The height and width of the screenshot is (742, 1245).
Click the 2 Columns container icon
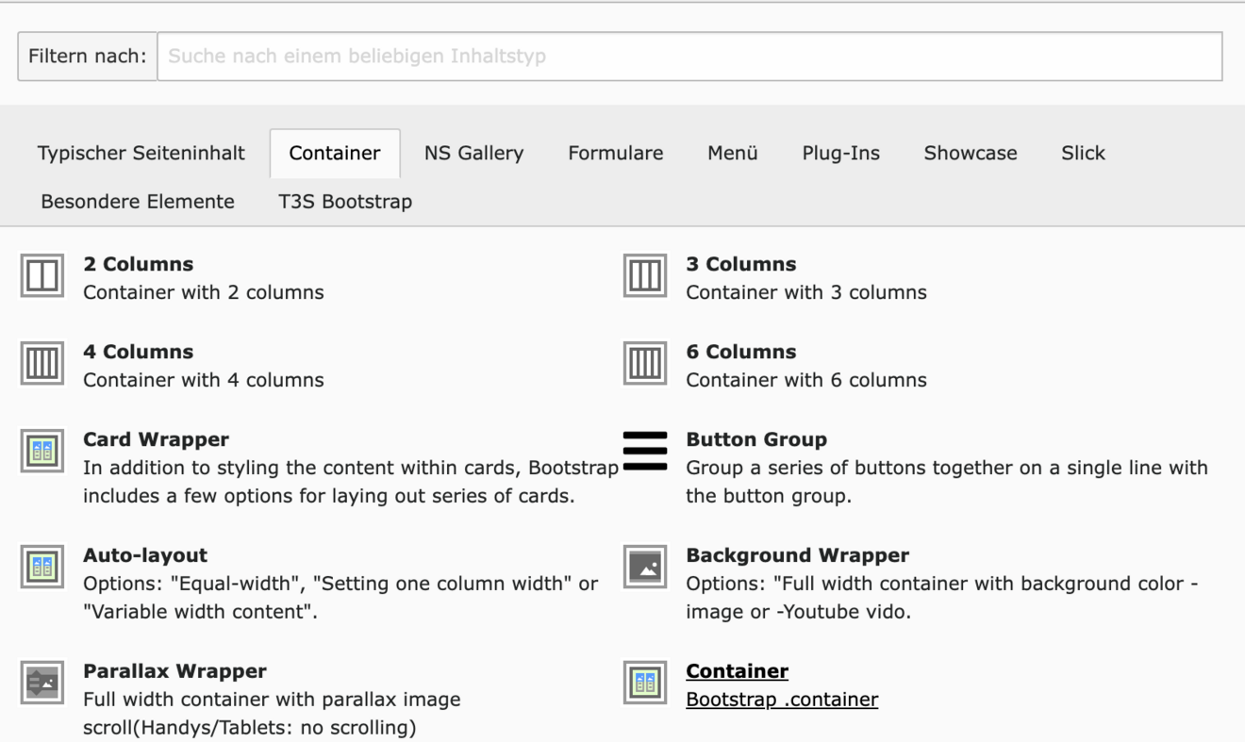tap(42, 276)
